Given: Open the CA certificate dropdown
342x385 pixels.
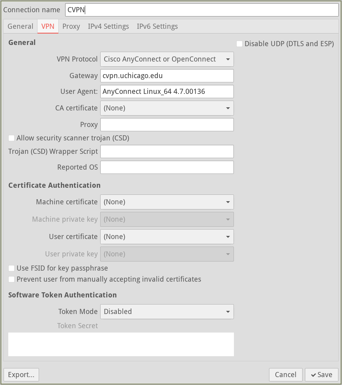Looking at the screenshot, I should pyautogui.click(x=167, y=108).
